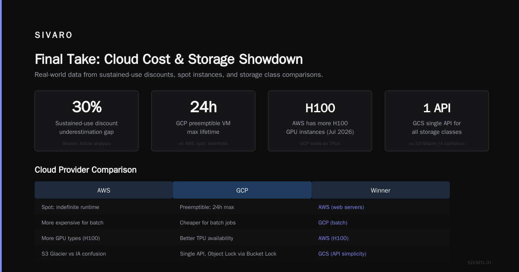The width and height of the screenshot is (519, 272).
Task: Click Spot: indefinite runtime cell
Action: coord(70,207)
